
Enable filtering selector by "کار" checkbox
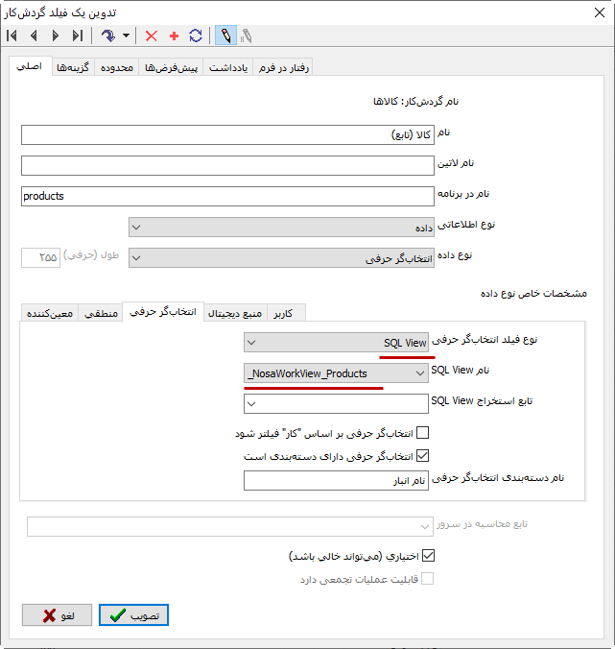click(423, 433)
